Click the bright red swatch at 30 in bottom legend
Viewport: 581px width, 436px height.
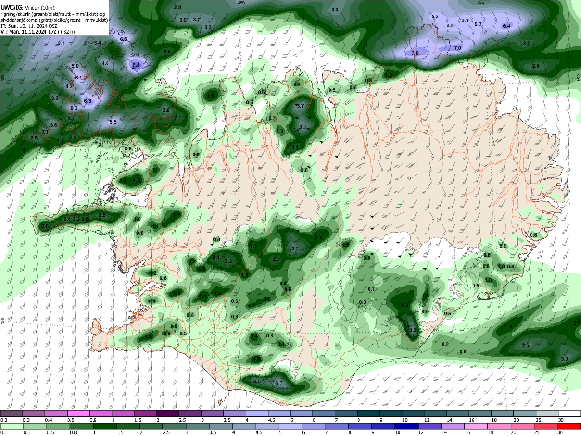568,426
